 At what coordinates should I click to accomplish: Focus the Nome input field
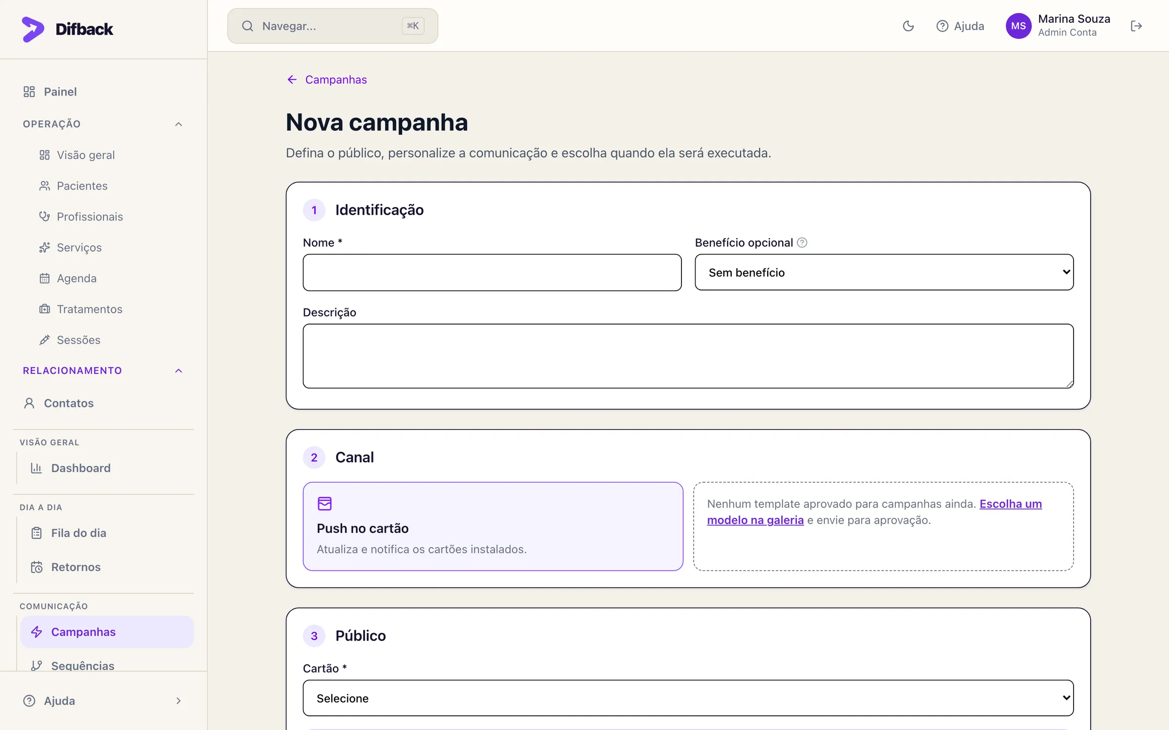click(492, 272)
